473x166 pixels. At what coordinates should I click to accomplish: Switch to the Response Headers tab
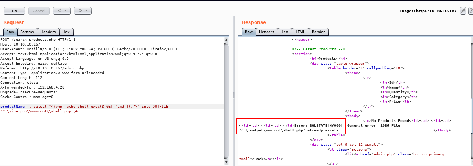click(267, 32)
